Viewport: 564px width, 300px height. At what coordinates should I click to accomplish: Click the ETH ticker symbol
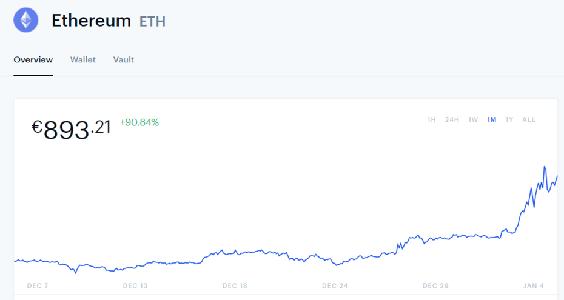(x=152, y=22)
